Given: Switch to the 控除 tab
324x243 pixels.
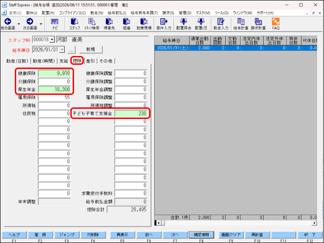Looking at the screenshot, I should [x=77, y=61].
